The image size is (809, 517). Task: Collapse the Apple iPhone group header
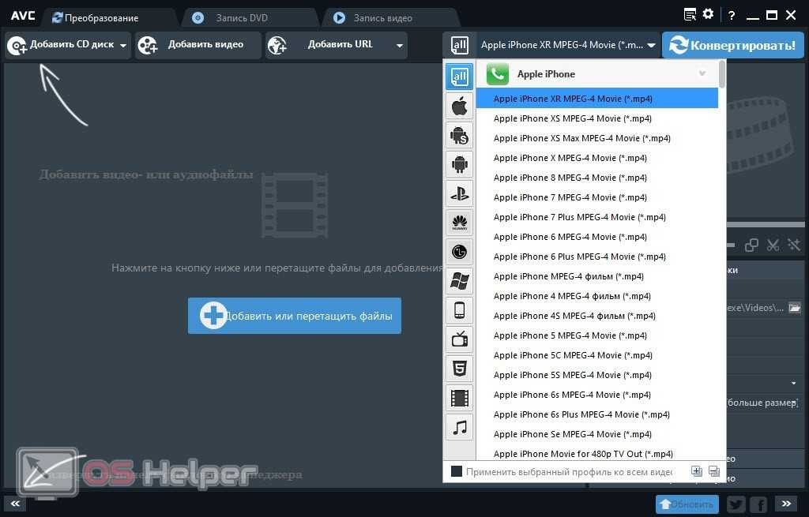pos(702,74)
